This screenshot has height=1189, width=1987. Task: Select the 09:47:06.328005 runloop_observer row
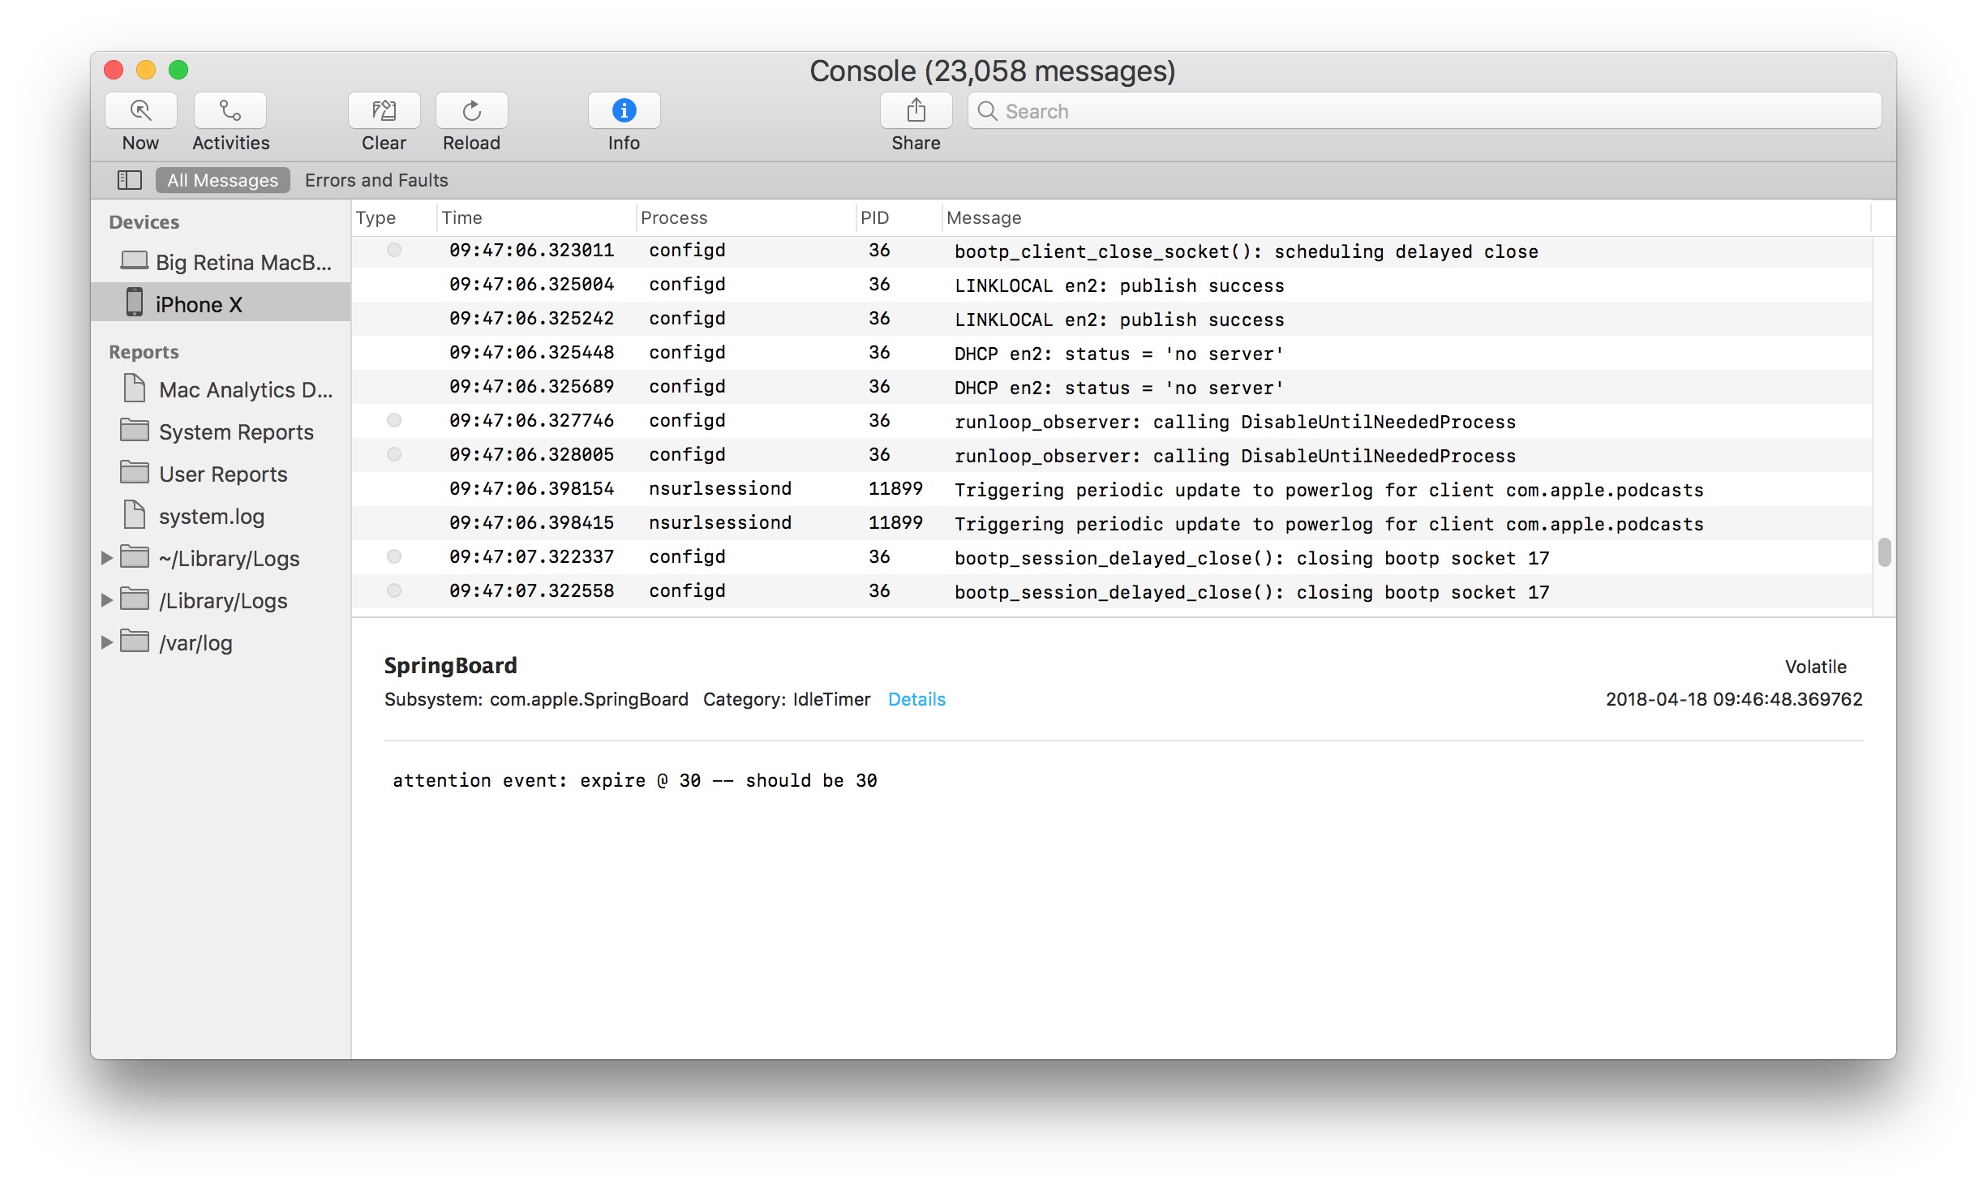click(x=1112, y=455)
